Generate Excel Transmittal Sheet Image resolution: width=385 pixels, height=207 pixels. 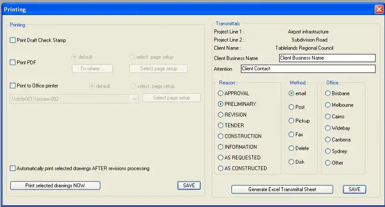(x=282, y=189)
